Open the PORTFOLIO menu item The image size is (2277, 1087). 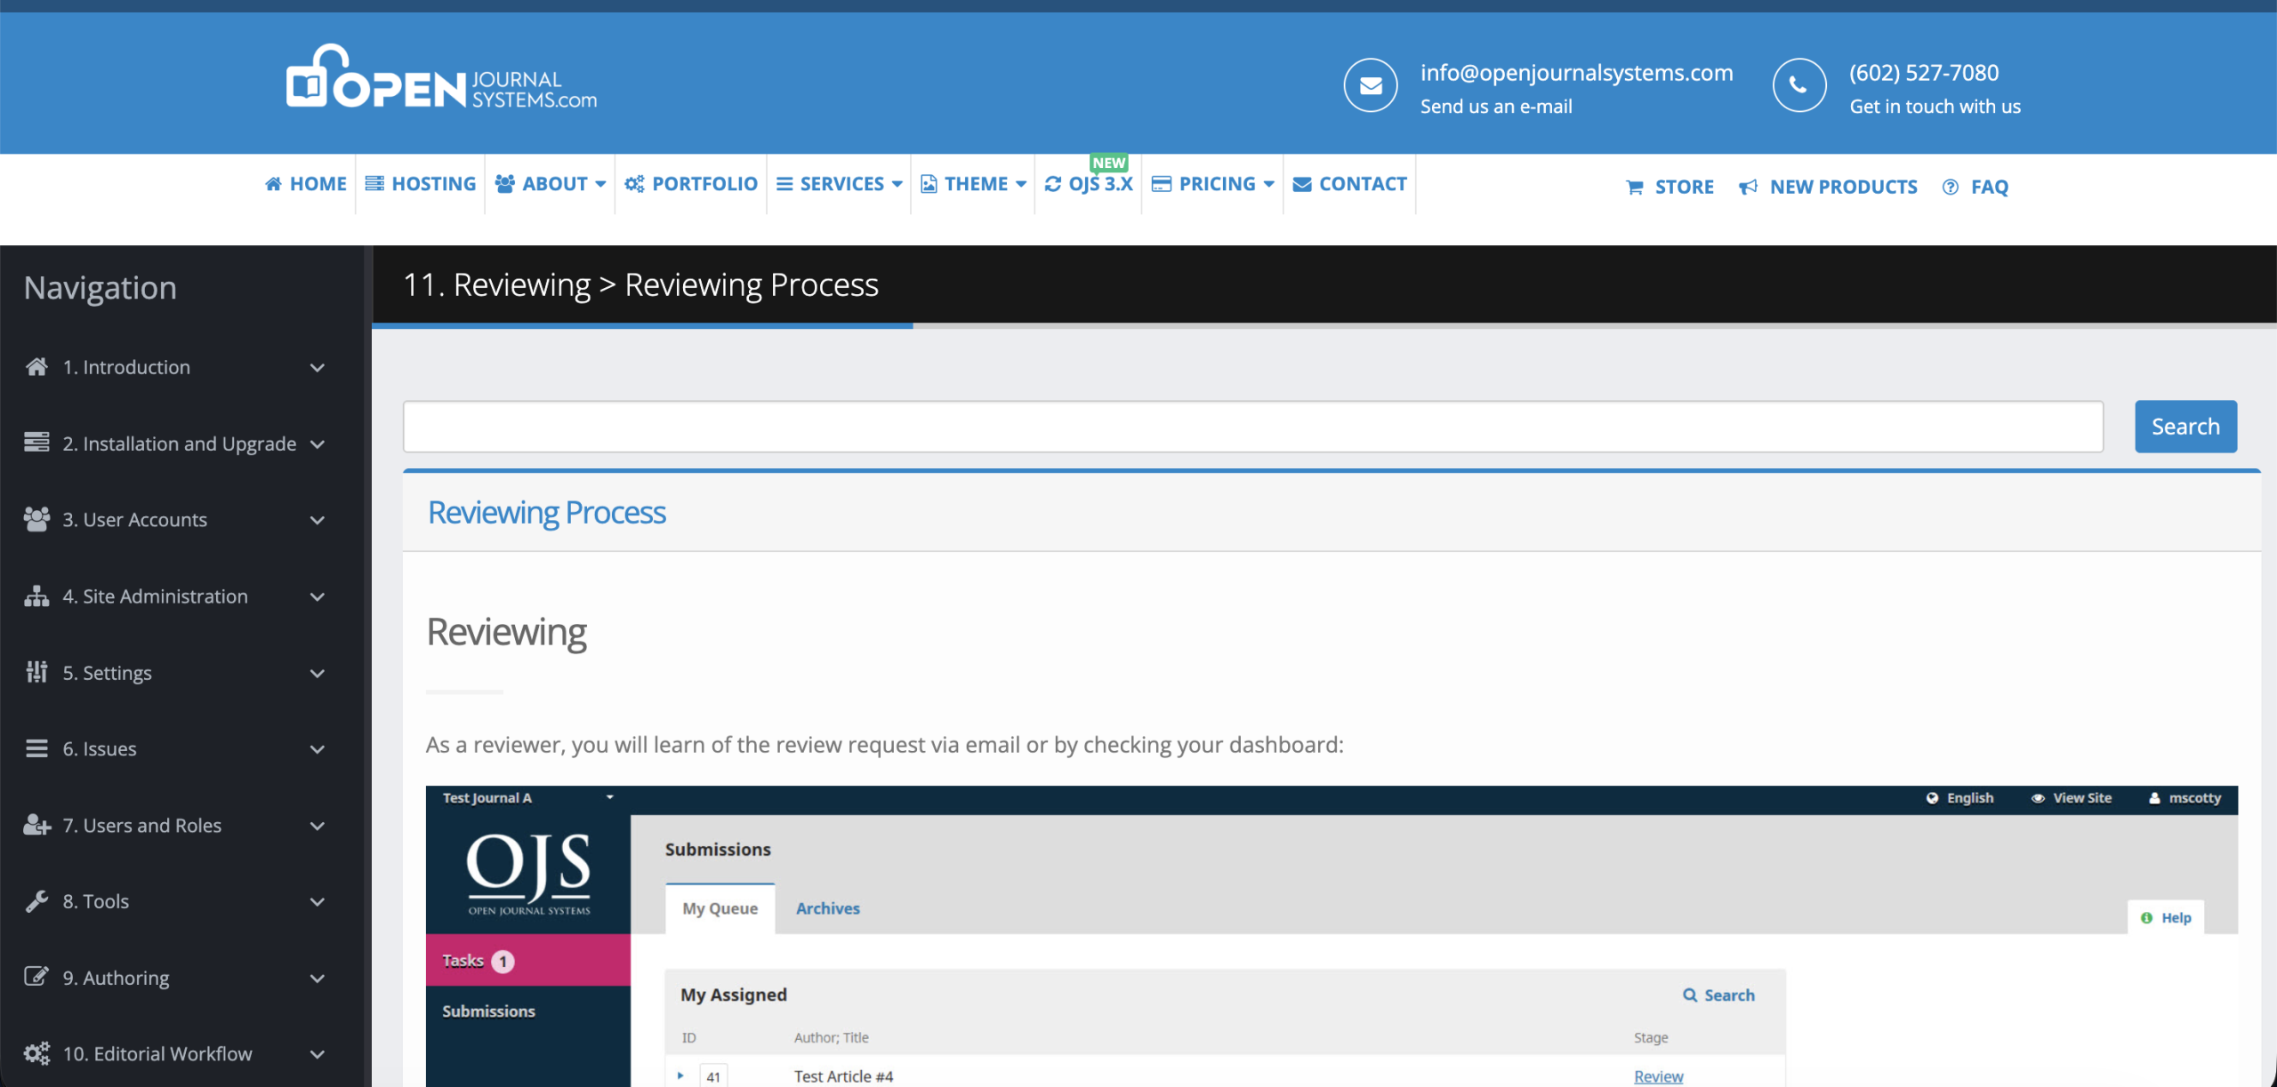coord(691,184)
